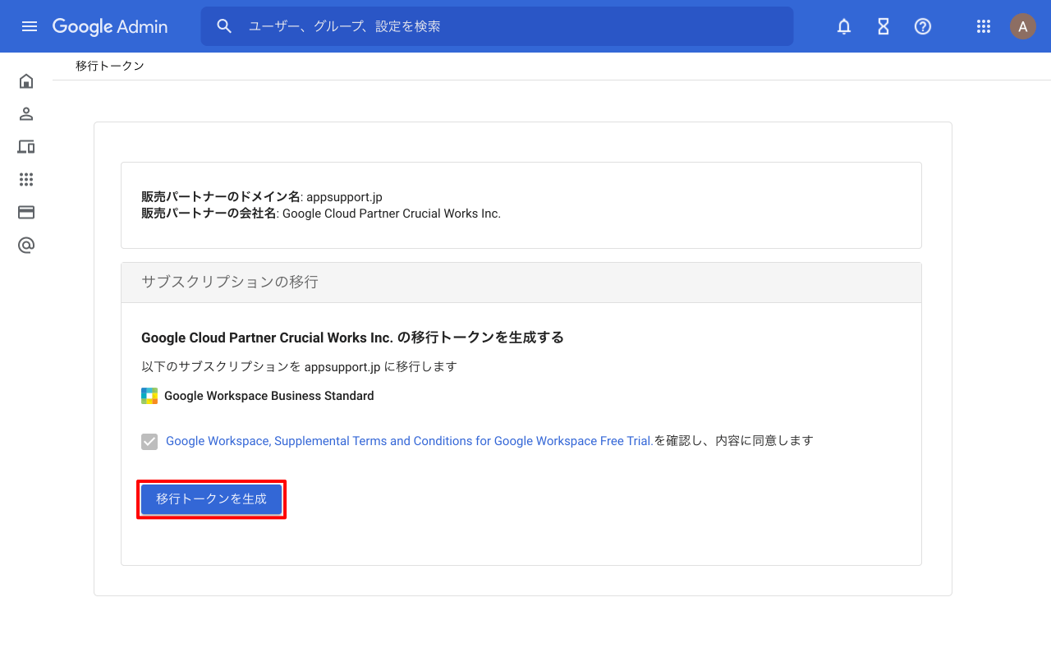Open the Google apps grid launcher
The width and height of the screenshot is (1051, 657).
pos(984,26)
